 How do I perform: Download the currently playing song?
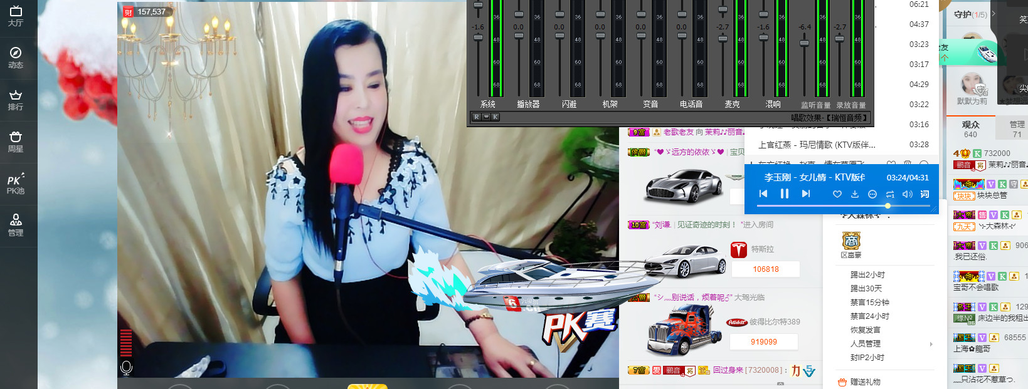click(854, 194)
